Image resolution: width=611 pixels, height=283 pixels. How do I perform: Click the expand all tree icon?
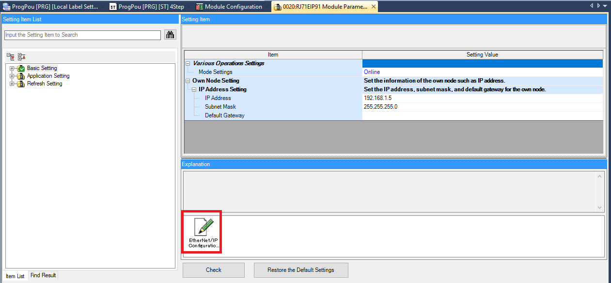pos(10,57)
